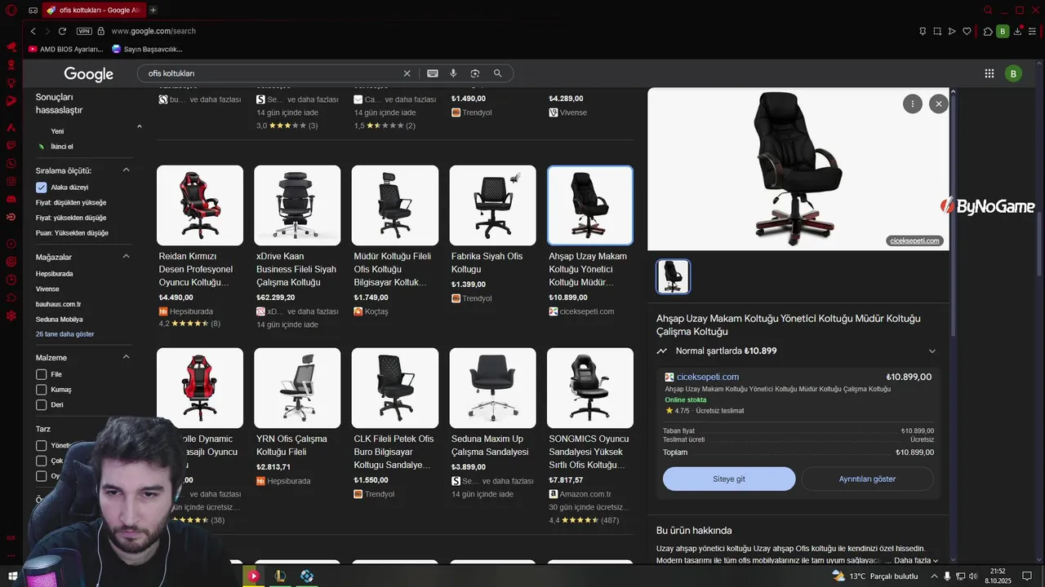Open more options in product panel
Image resolution: width=1045 pixels, height=587 pixels.
(x=913, y=104)
